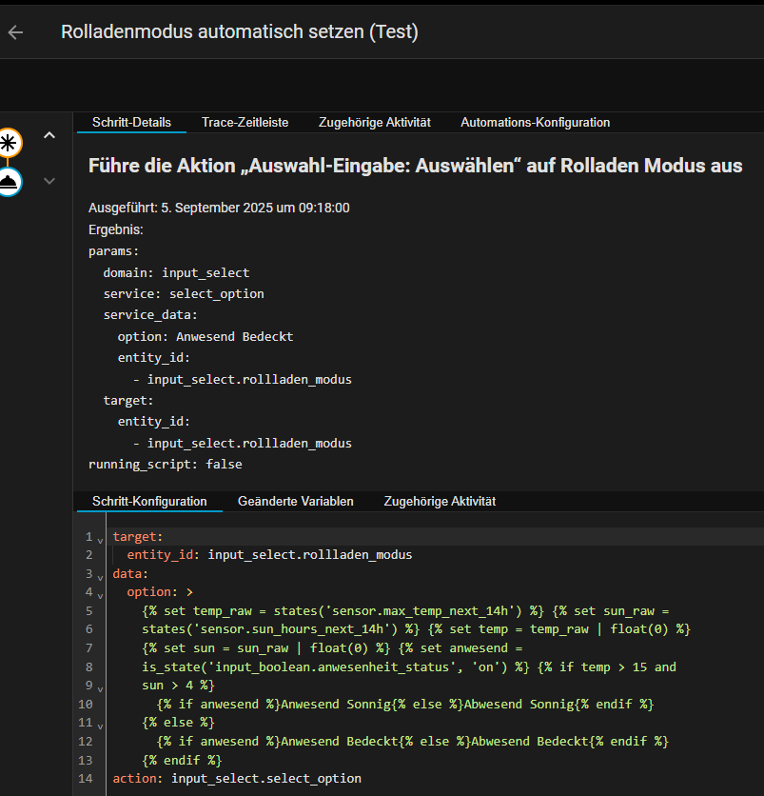Click the back arrow in the header
Screen dimensions: 764x796
(15, 32)
